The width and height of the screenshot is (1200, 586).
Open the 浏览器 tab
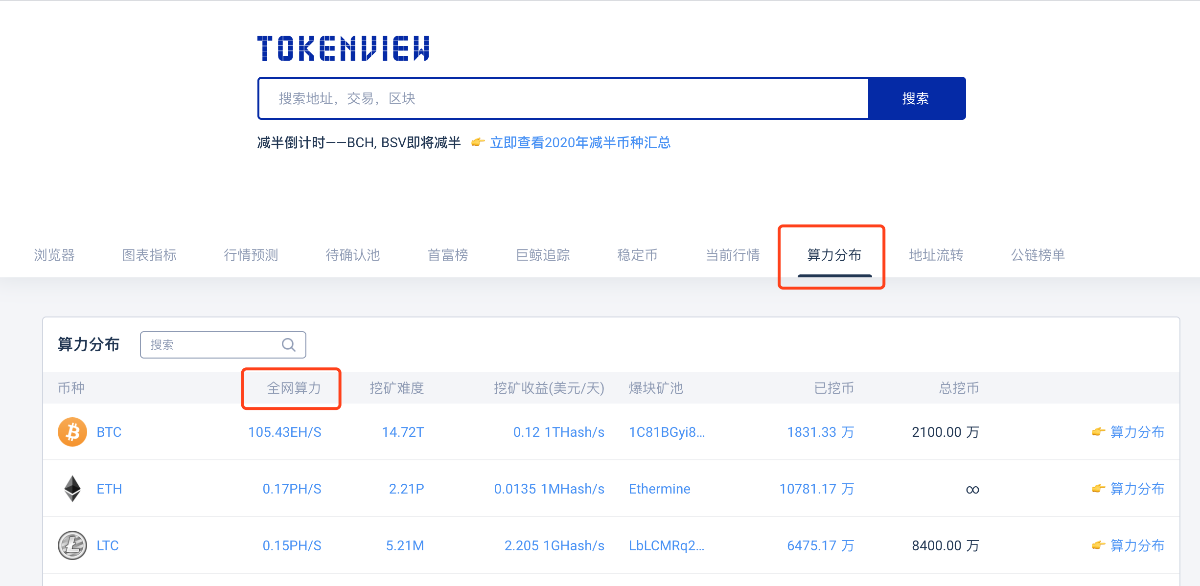tap(54, 255)
